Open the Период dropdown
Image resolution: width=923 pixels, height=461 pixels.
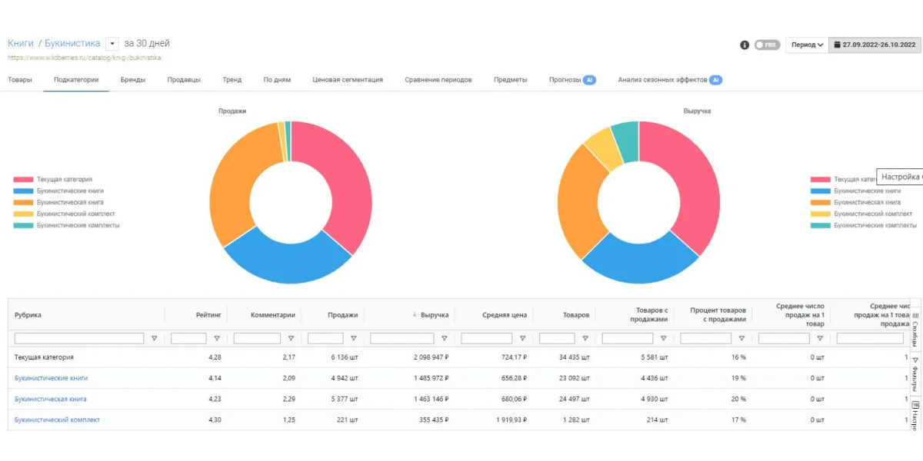[x=807, y=45]
